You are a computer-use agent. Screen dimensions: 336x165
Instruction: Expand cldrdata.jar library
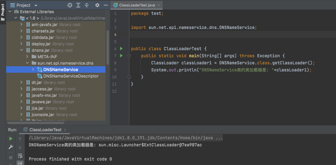21,37
